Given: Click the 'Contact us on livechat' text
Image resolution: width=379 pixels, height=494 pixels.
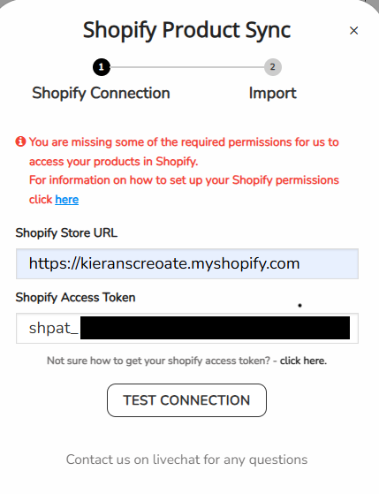Looking at the screenshot, I should pyautogui.click(x=186, y=460).
